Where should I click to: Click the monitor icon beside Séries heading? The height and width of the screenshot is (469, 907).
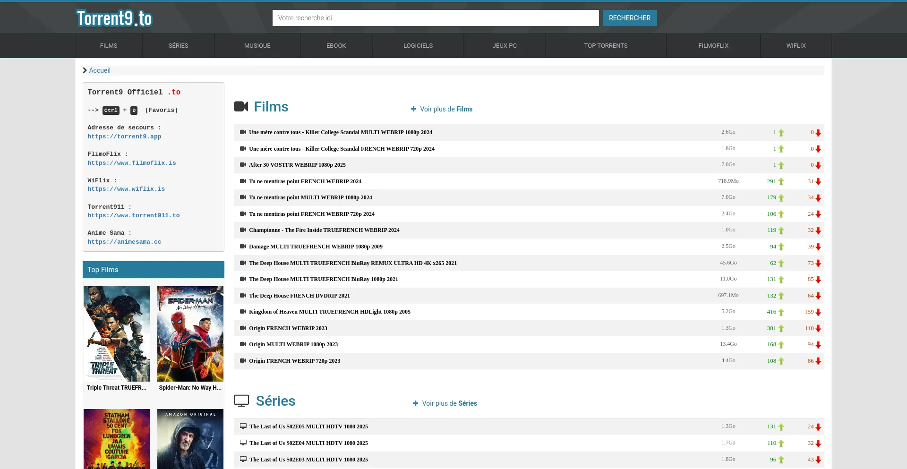point(241,401)
